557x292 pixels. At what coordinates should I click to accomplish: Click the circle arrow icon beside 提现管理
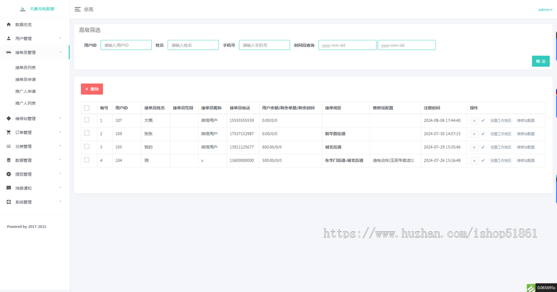point(9,174)
